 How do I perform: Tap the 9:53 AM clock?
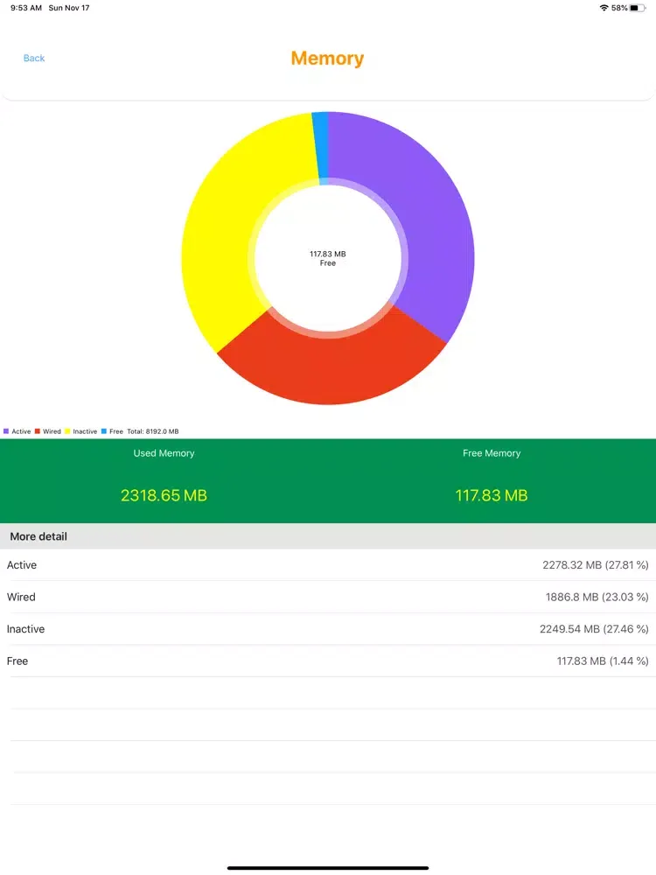tap(26, 8)
